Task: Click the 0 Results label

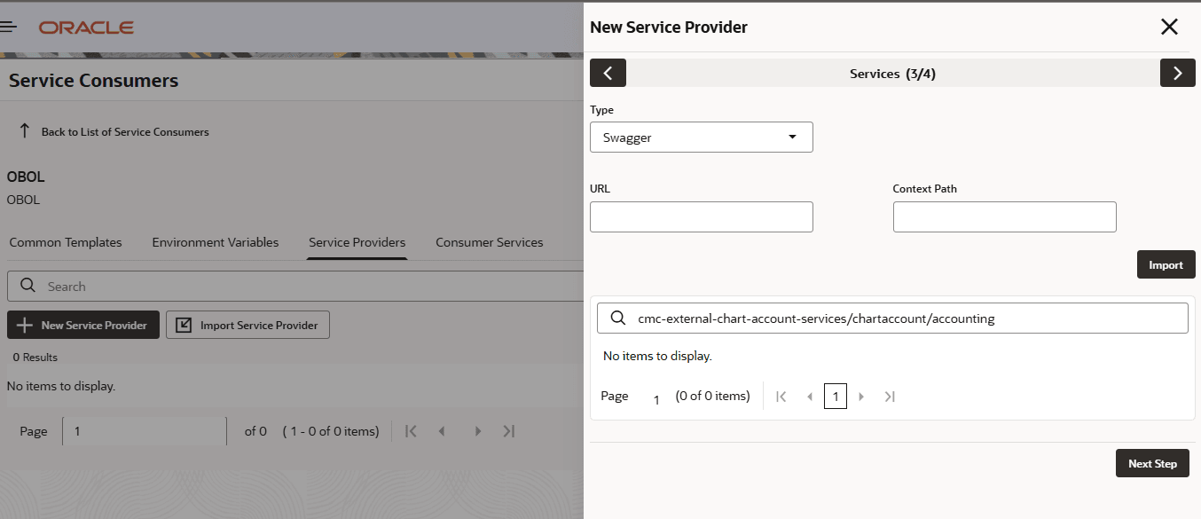Action: (35, 358)
